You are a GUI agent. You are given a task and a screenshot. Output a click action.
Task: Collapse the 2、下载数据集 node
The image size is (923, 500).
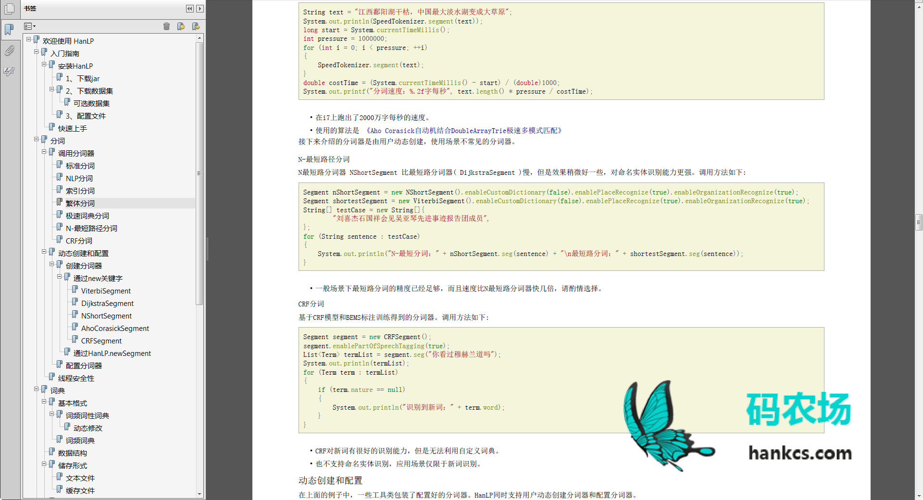tap(52, 89)
